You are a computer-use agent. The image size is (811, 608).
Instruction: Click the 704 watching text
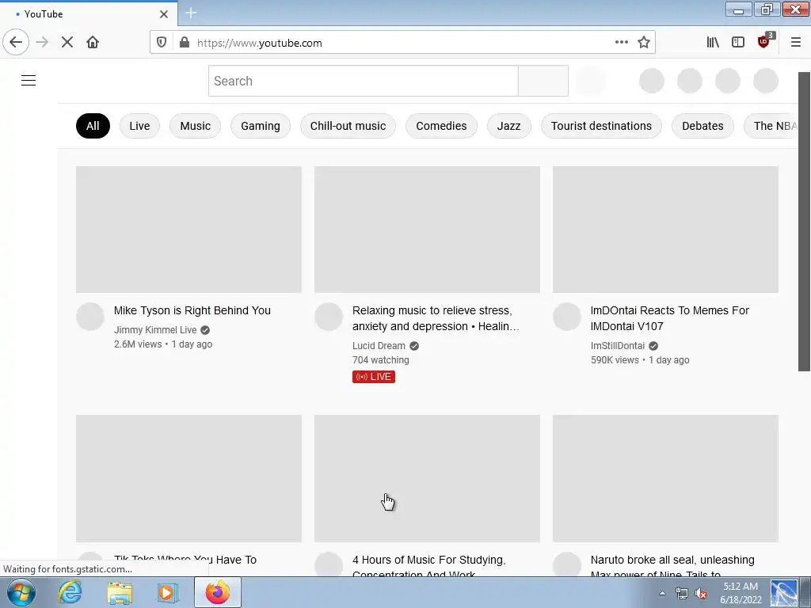point(381,360)
